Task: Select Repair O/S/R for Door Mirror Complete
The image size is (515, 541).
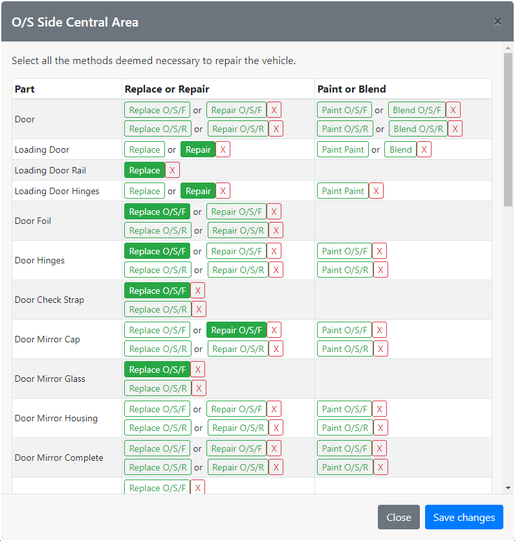Action: (x=237, y=467)
